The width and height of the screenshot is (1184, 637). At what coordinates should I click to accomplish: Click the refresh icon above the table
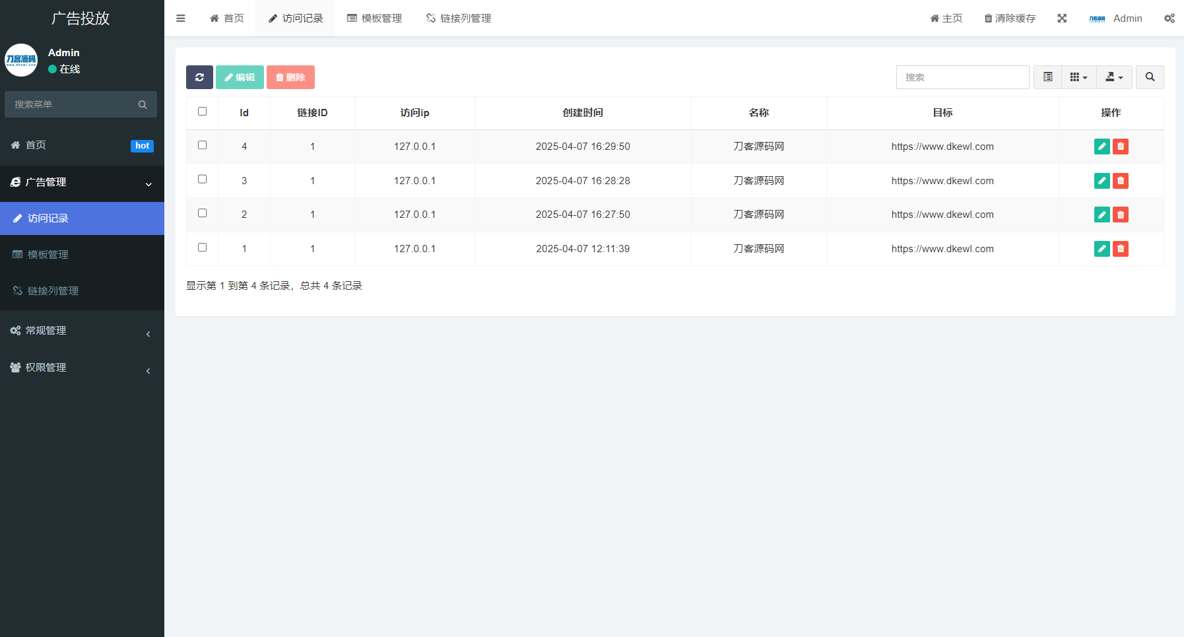tap(199, 77)
